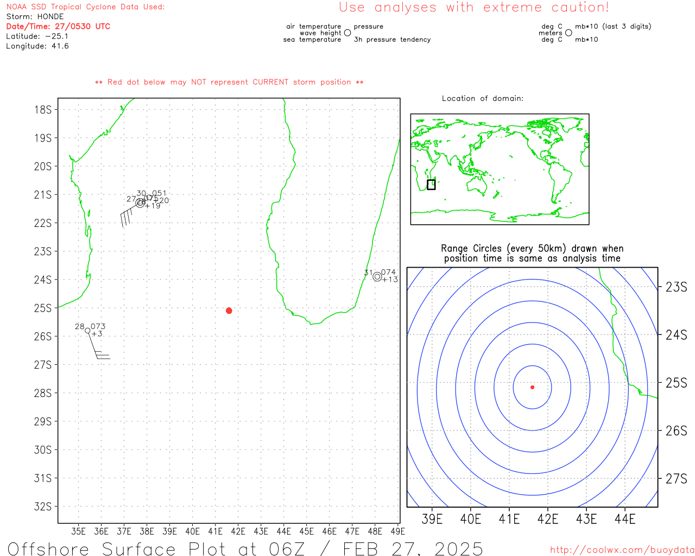Click the '35E' longitude label on main map
Viewport: 695px width, 556px height.
(x=78, y=532)
